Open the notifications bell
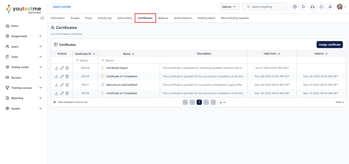Image resolution: width=349 pixels, height=164 pixels. [330, 7]
